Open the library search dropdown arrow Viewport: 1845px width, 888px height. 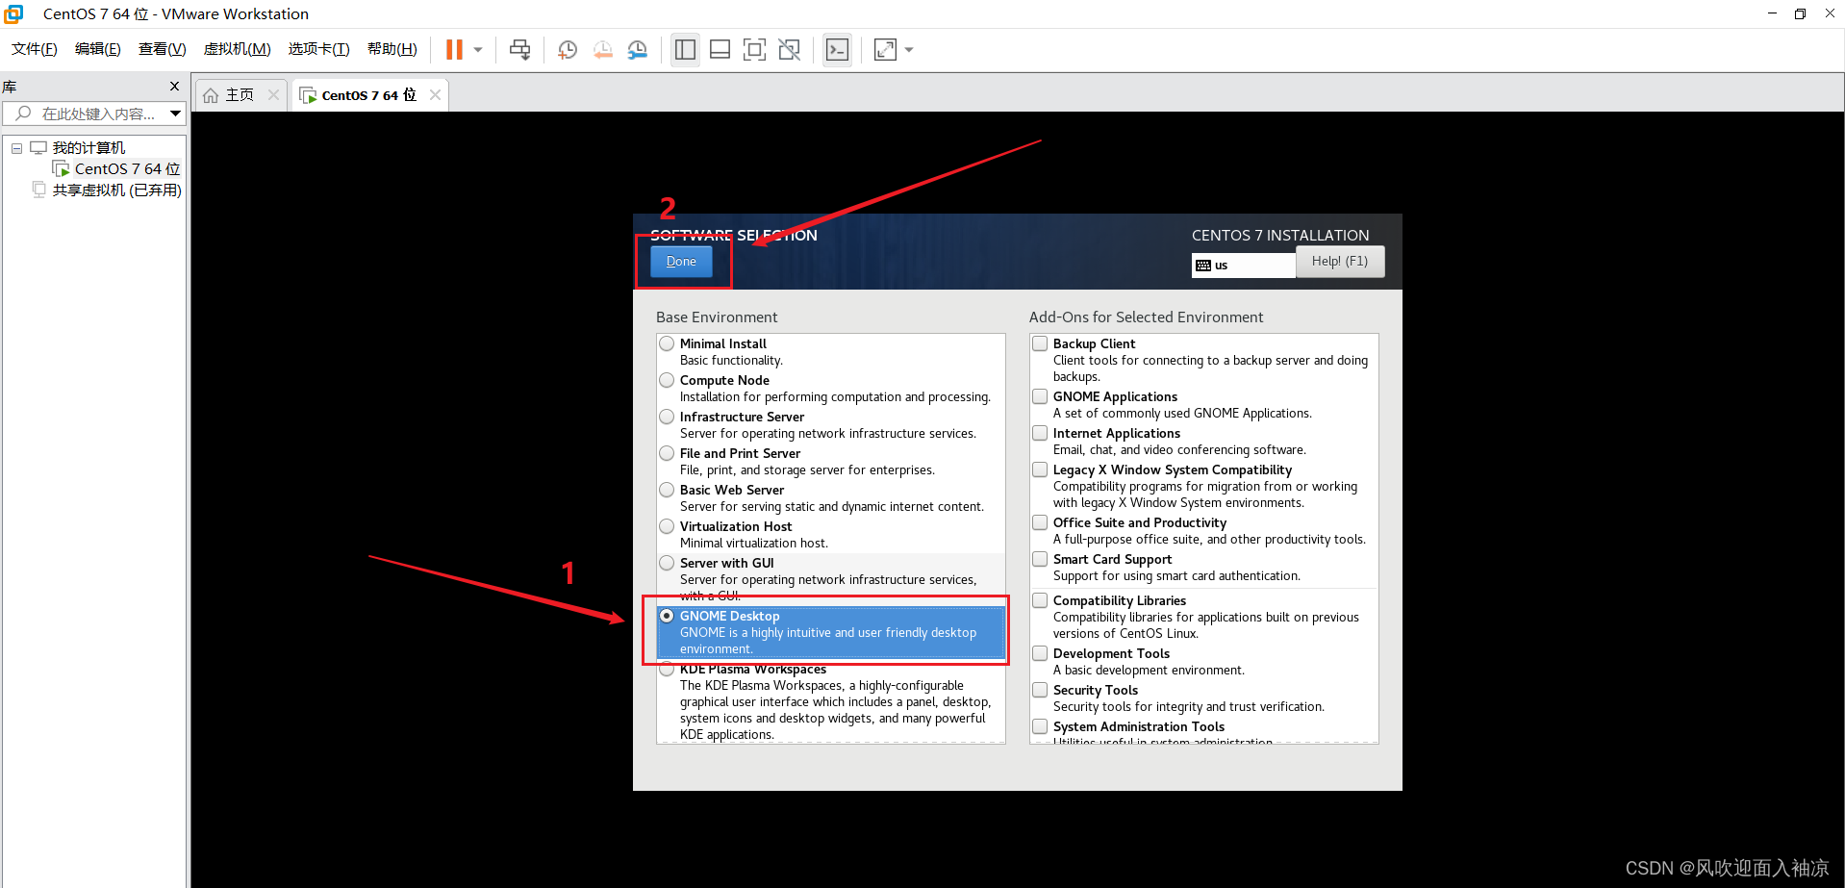point(175,114)
